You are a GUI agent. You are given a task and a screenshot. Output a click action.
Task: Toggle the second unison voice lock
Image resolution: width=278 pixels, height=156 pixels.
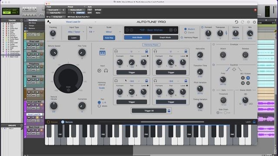tap(186, 51)
